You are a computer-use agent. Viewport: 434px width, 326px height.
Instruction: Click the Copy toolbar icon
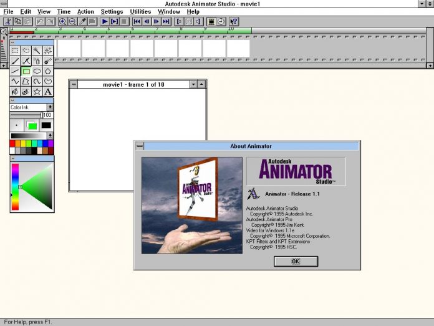point(18,22)
